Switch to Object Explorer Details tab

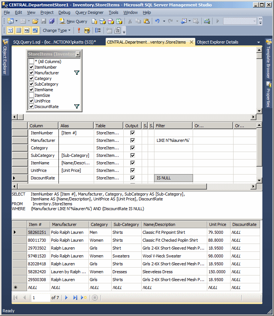217,42
